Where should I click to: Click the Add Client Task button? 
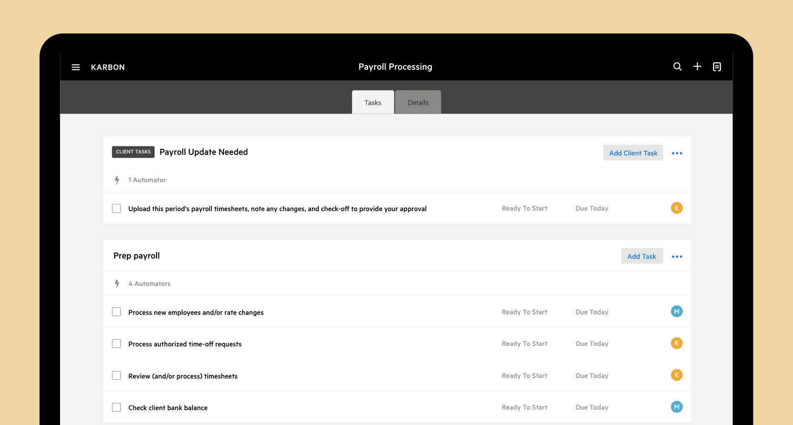pos(633,153)
